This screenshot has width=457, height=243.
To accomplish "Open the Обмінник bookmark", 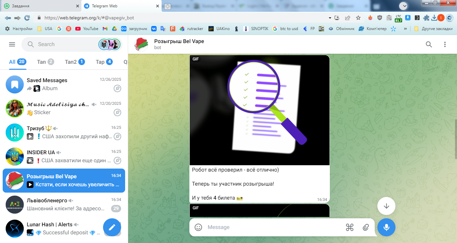I will (341, 29).
